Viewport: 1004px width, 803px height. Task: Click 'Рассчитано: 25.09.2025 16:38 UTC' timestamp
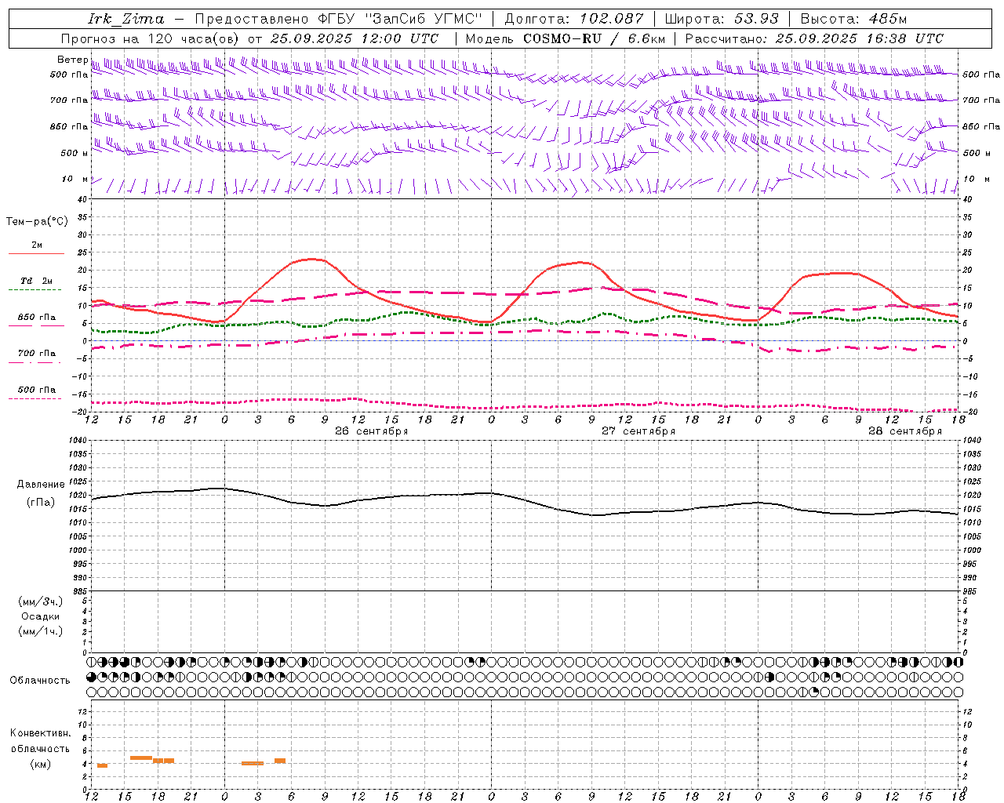[815, 38]
